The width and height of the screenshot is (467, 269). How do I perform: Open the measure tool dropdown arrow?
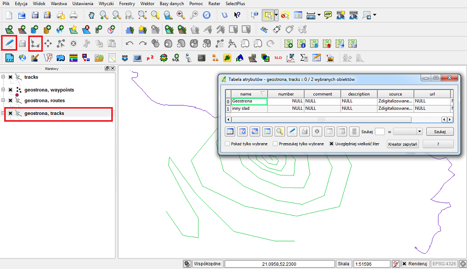click(319, 15)
